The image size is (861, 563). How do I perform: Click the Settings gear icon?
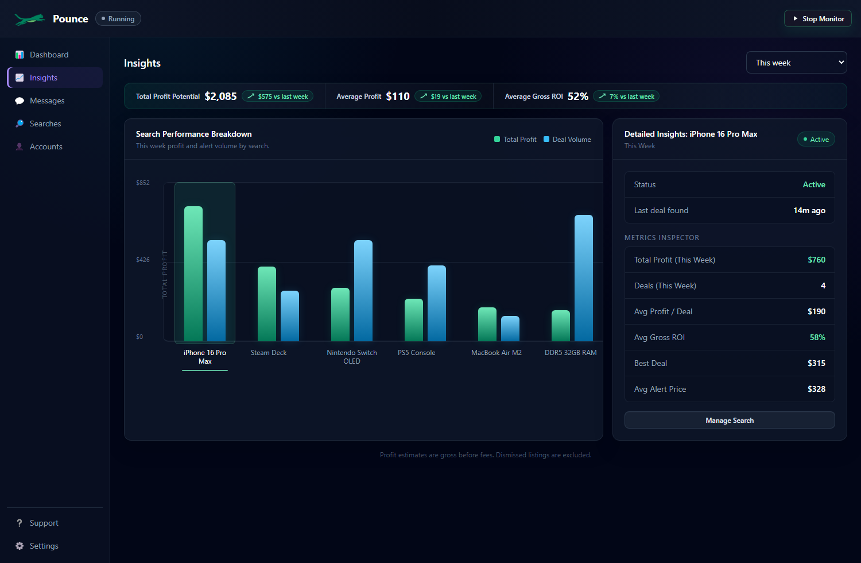point(20,546)
